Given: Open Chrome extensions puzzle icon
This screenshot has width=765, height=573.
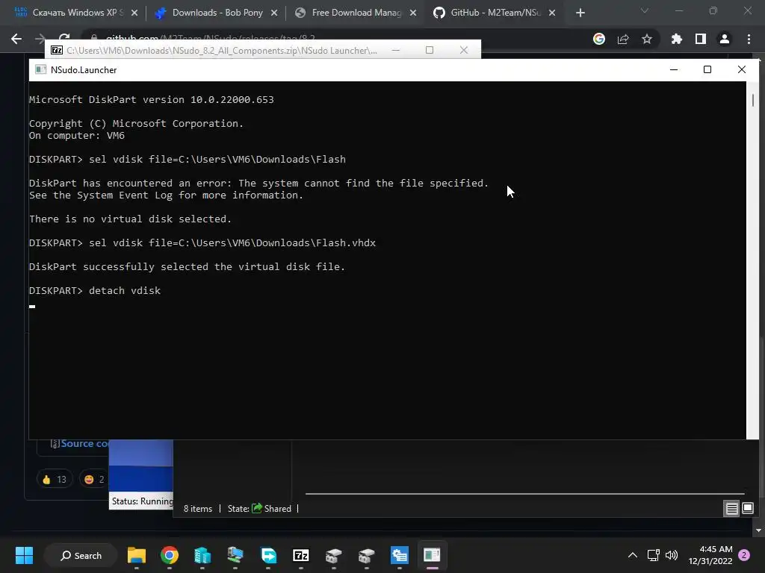Looking at the screenshot, I should click(x=676, y=39).
